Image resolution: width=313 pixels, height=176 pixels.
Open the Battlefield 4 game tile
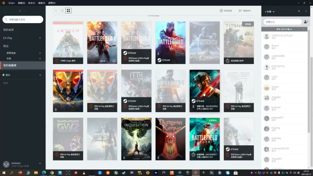(171, 91)
